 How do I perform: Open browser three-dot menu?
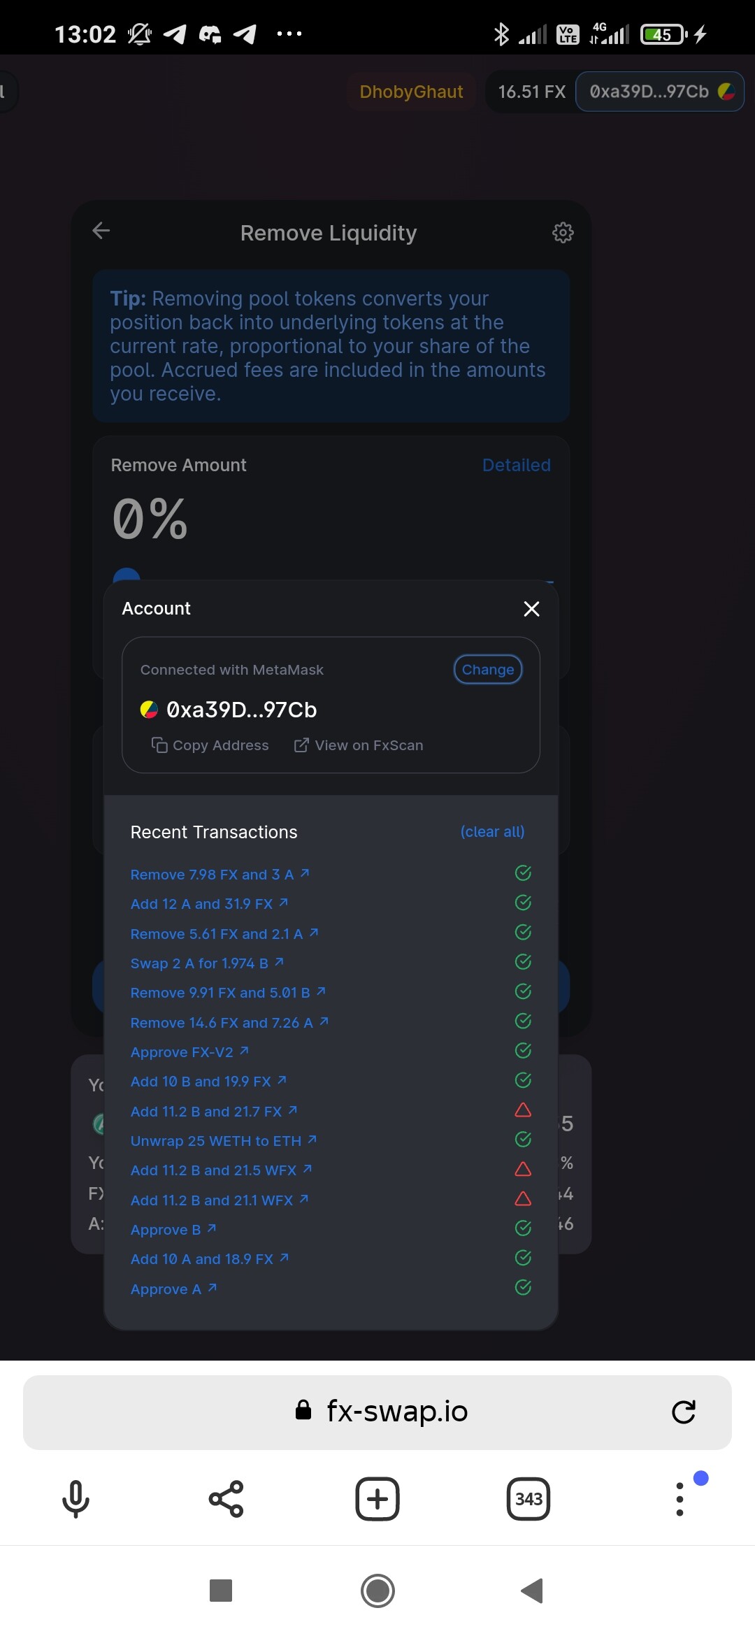pyautogui.click(x=679, y=1499)
